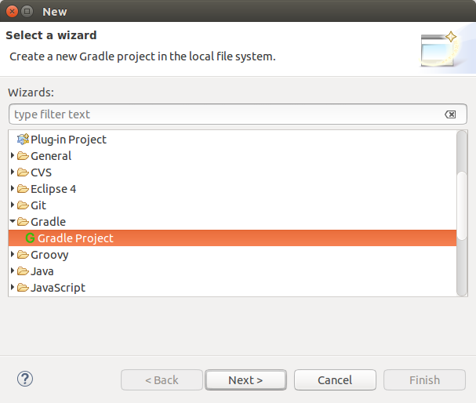The width and height of the screenshot is (476, 403).
Task: Expand the CVS category arrow
Action: (x=13, y=172)
